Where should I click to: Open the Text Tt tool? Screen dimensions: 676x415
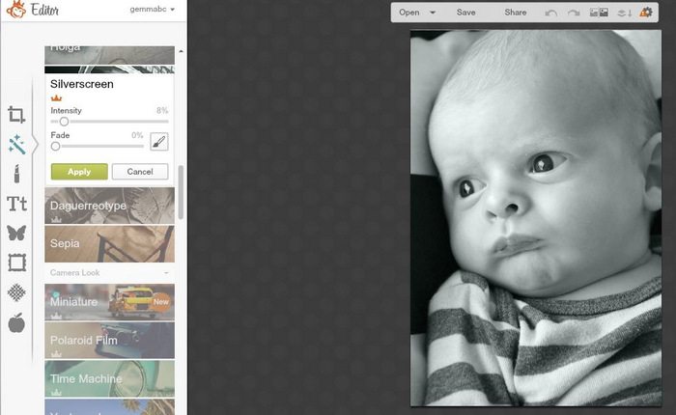(16, 204)
